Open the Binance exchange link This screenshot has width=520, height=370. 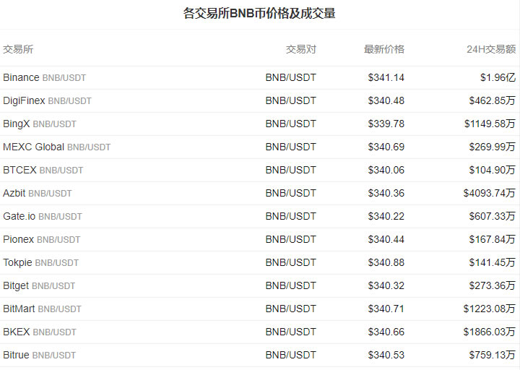pyautogui.click(x=21, y=77)
